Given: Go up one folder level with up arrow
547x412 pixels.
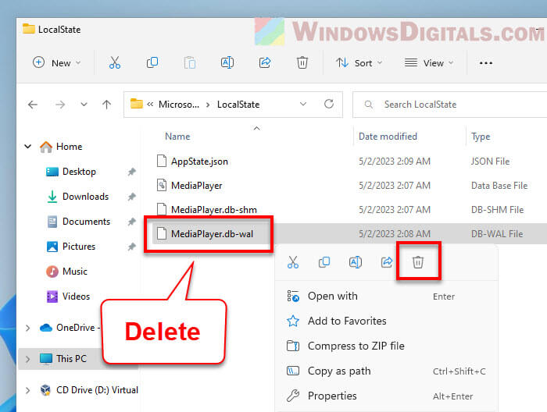Looking at the screenshot, I should (107, 105).
